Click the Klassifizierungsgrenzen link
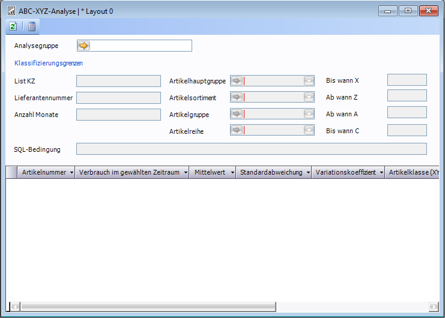 (48, 63)
